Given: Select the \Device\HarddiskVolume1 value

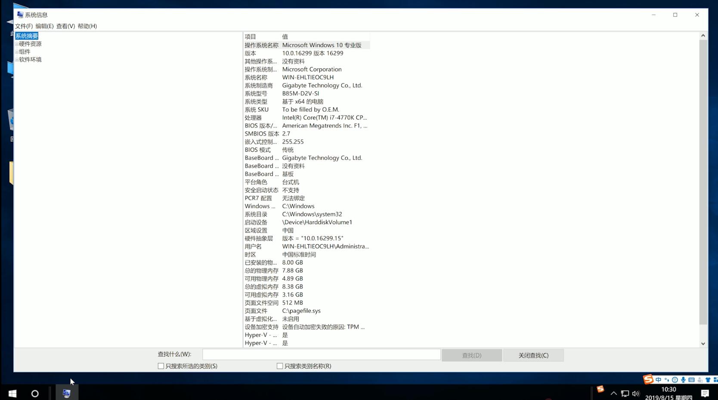Looking at the screenshot, I should pyautogui.click(x=317, y=222).
